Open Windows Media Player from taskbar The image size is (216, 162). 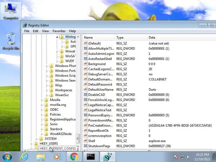pyautogui.click(x=57, y=157)
